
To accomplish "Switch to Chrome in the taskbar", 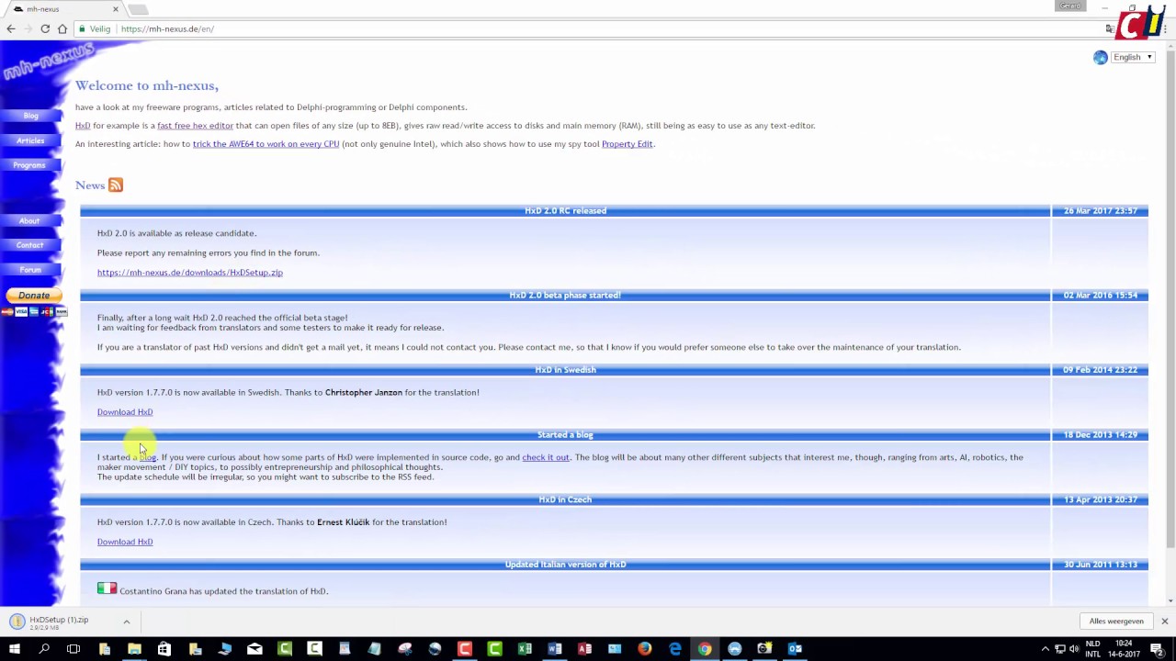I will (705, 649).
